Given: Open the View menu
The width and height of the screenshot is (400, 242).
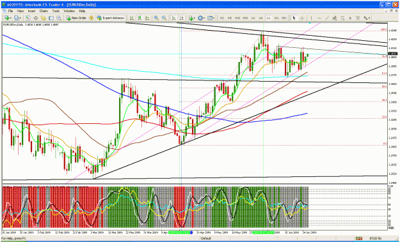Looking at the screenshot, I should (x=20, y=11).
